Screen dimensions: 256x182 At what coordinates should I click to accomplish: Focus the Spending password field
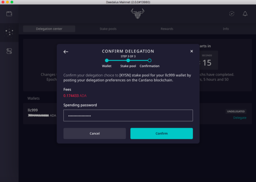coord(128,115)
